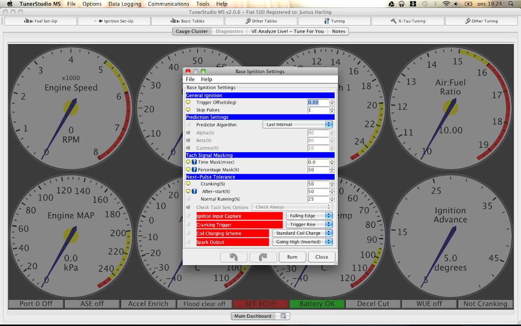Click the Google Drive icon in menu bar

(x=391, y=4)
